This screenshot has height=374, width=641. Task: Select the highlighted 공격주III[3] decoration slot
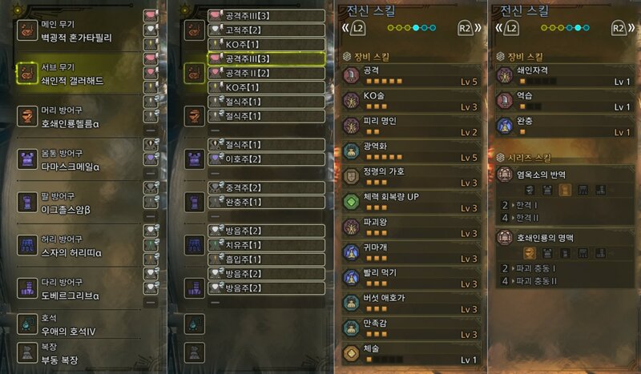point(266,58)
